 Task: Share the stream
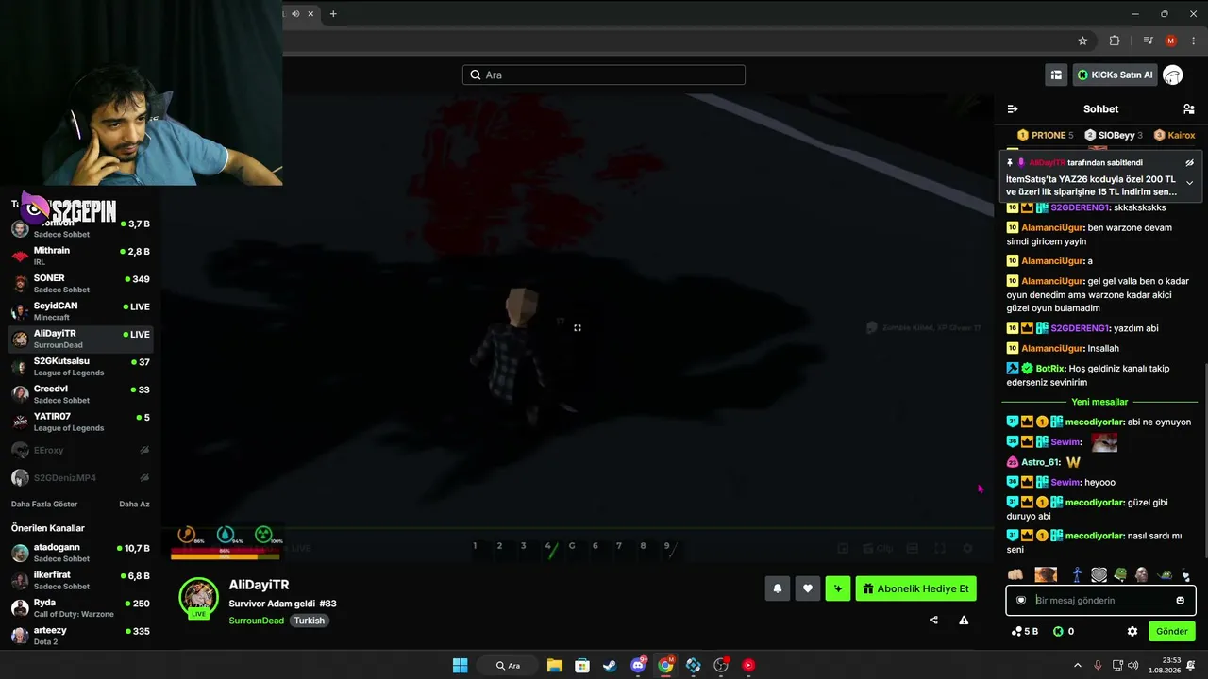[933, 620]
